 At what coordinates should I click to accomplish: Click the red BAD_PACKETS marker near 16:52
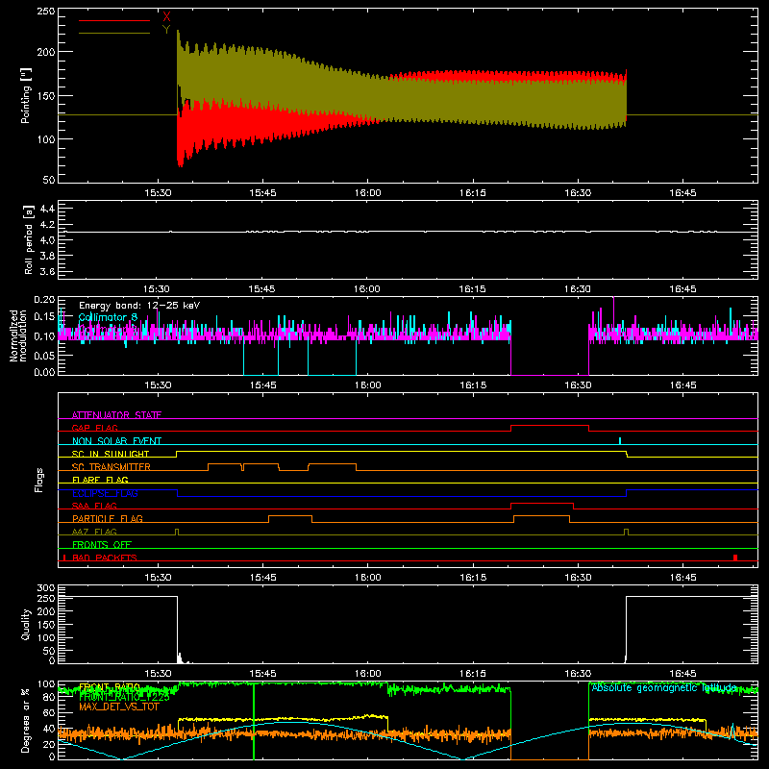pyautogui.click(x=735, y=558)
